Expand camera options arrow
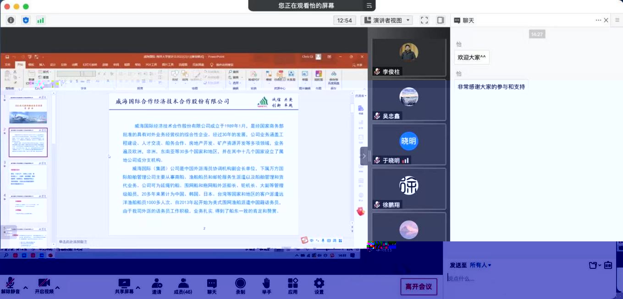The height and width of the screenshot is (299, 623). (57, 288)
